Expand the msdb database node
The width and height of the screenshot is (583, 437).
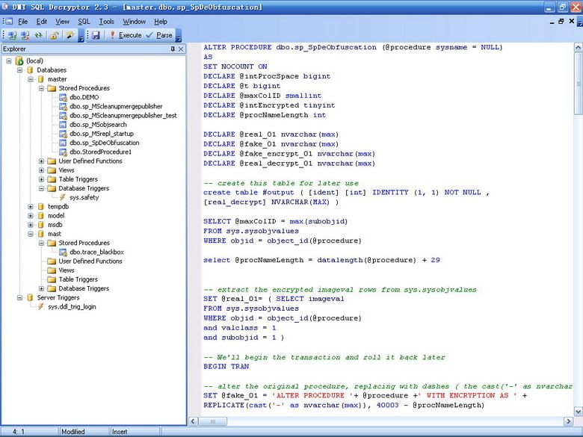click(31, 225)
